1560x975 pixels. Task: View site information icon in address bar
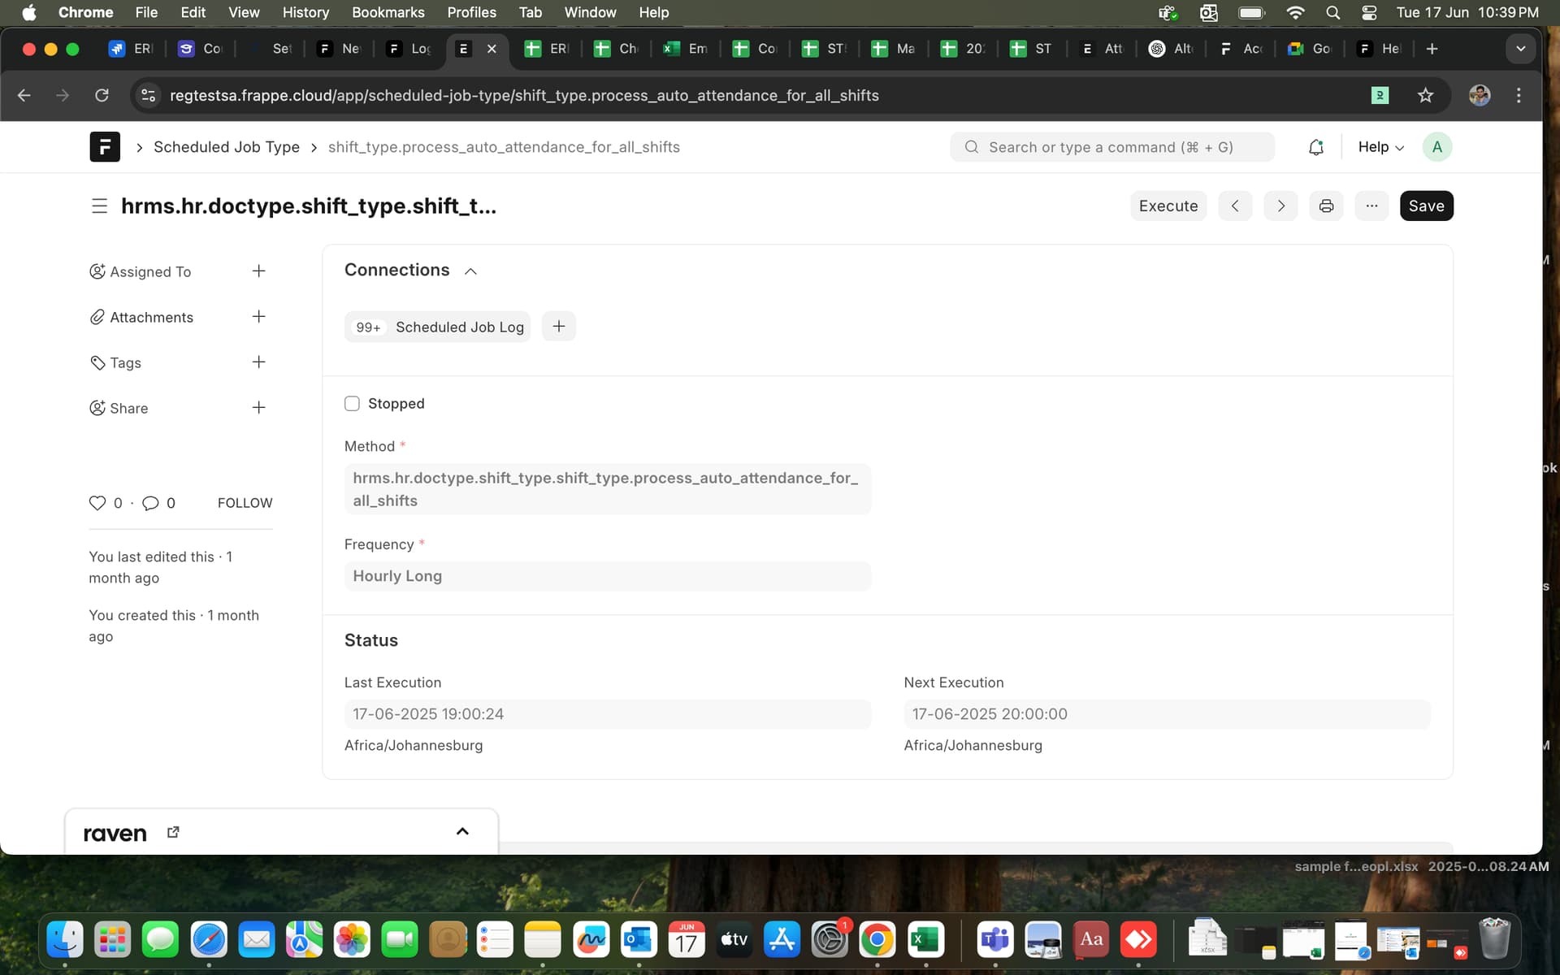[148, 96]
